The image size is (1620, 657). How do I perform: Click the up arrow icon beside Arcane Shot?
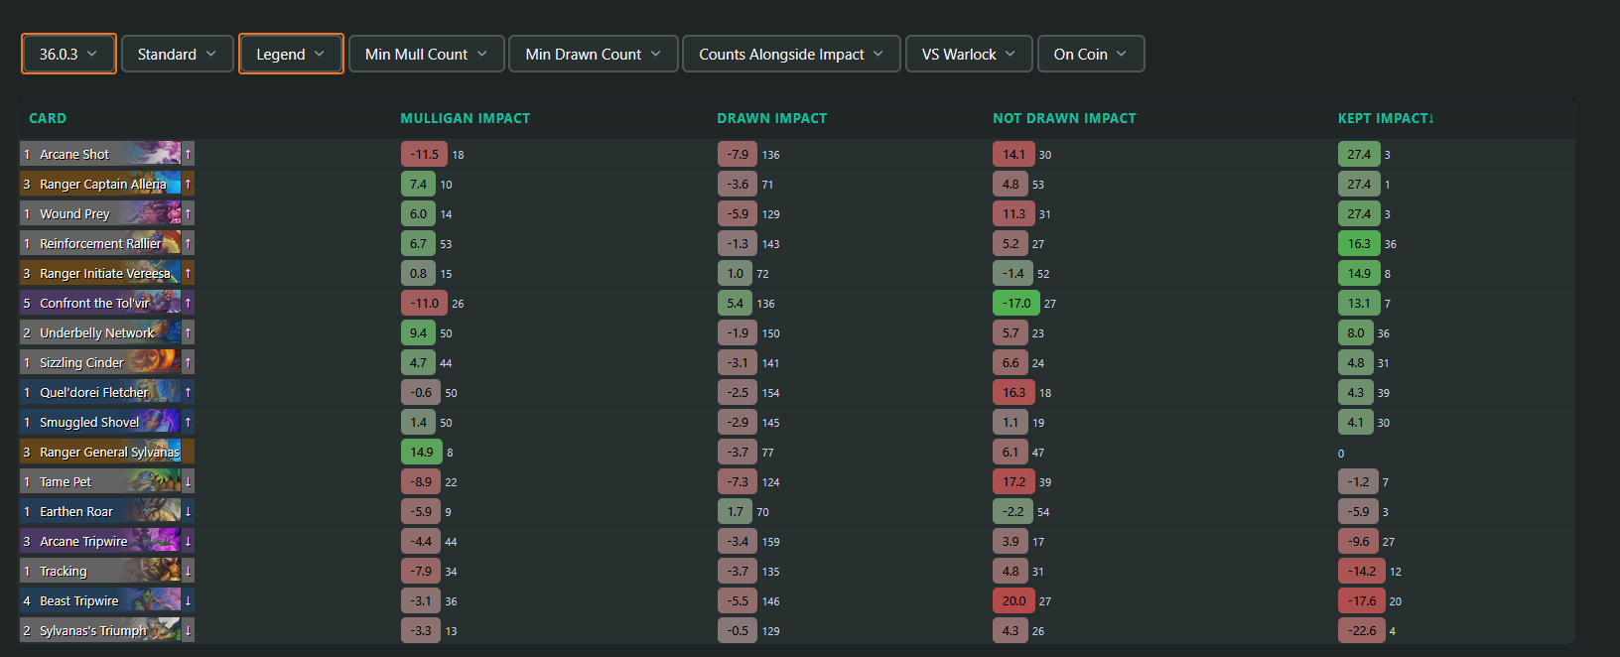click(x=188, y=154)
